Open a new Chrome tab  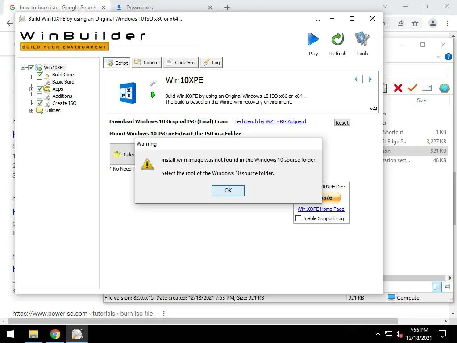tap(227, 8)
